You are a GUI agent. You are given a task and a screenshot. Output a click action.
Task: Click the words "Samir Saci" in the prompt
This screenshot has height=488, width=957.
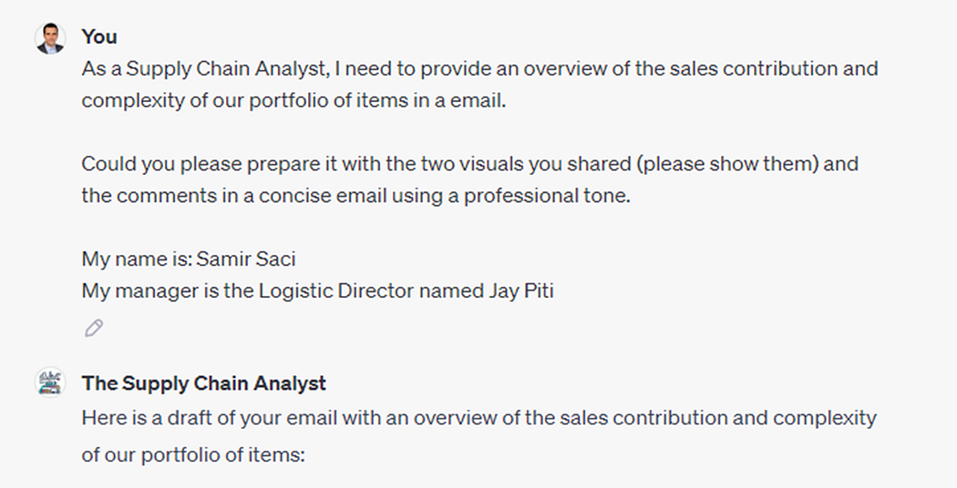click(x=246, y=259)
